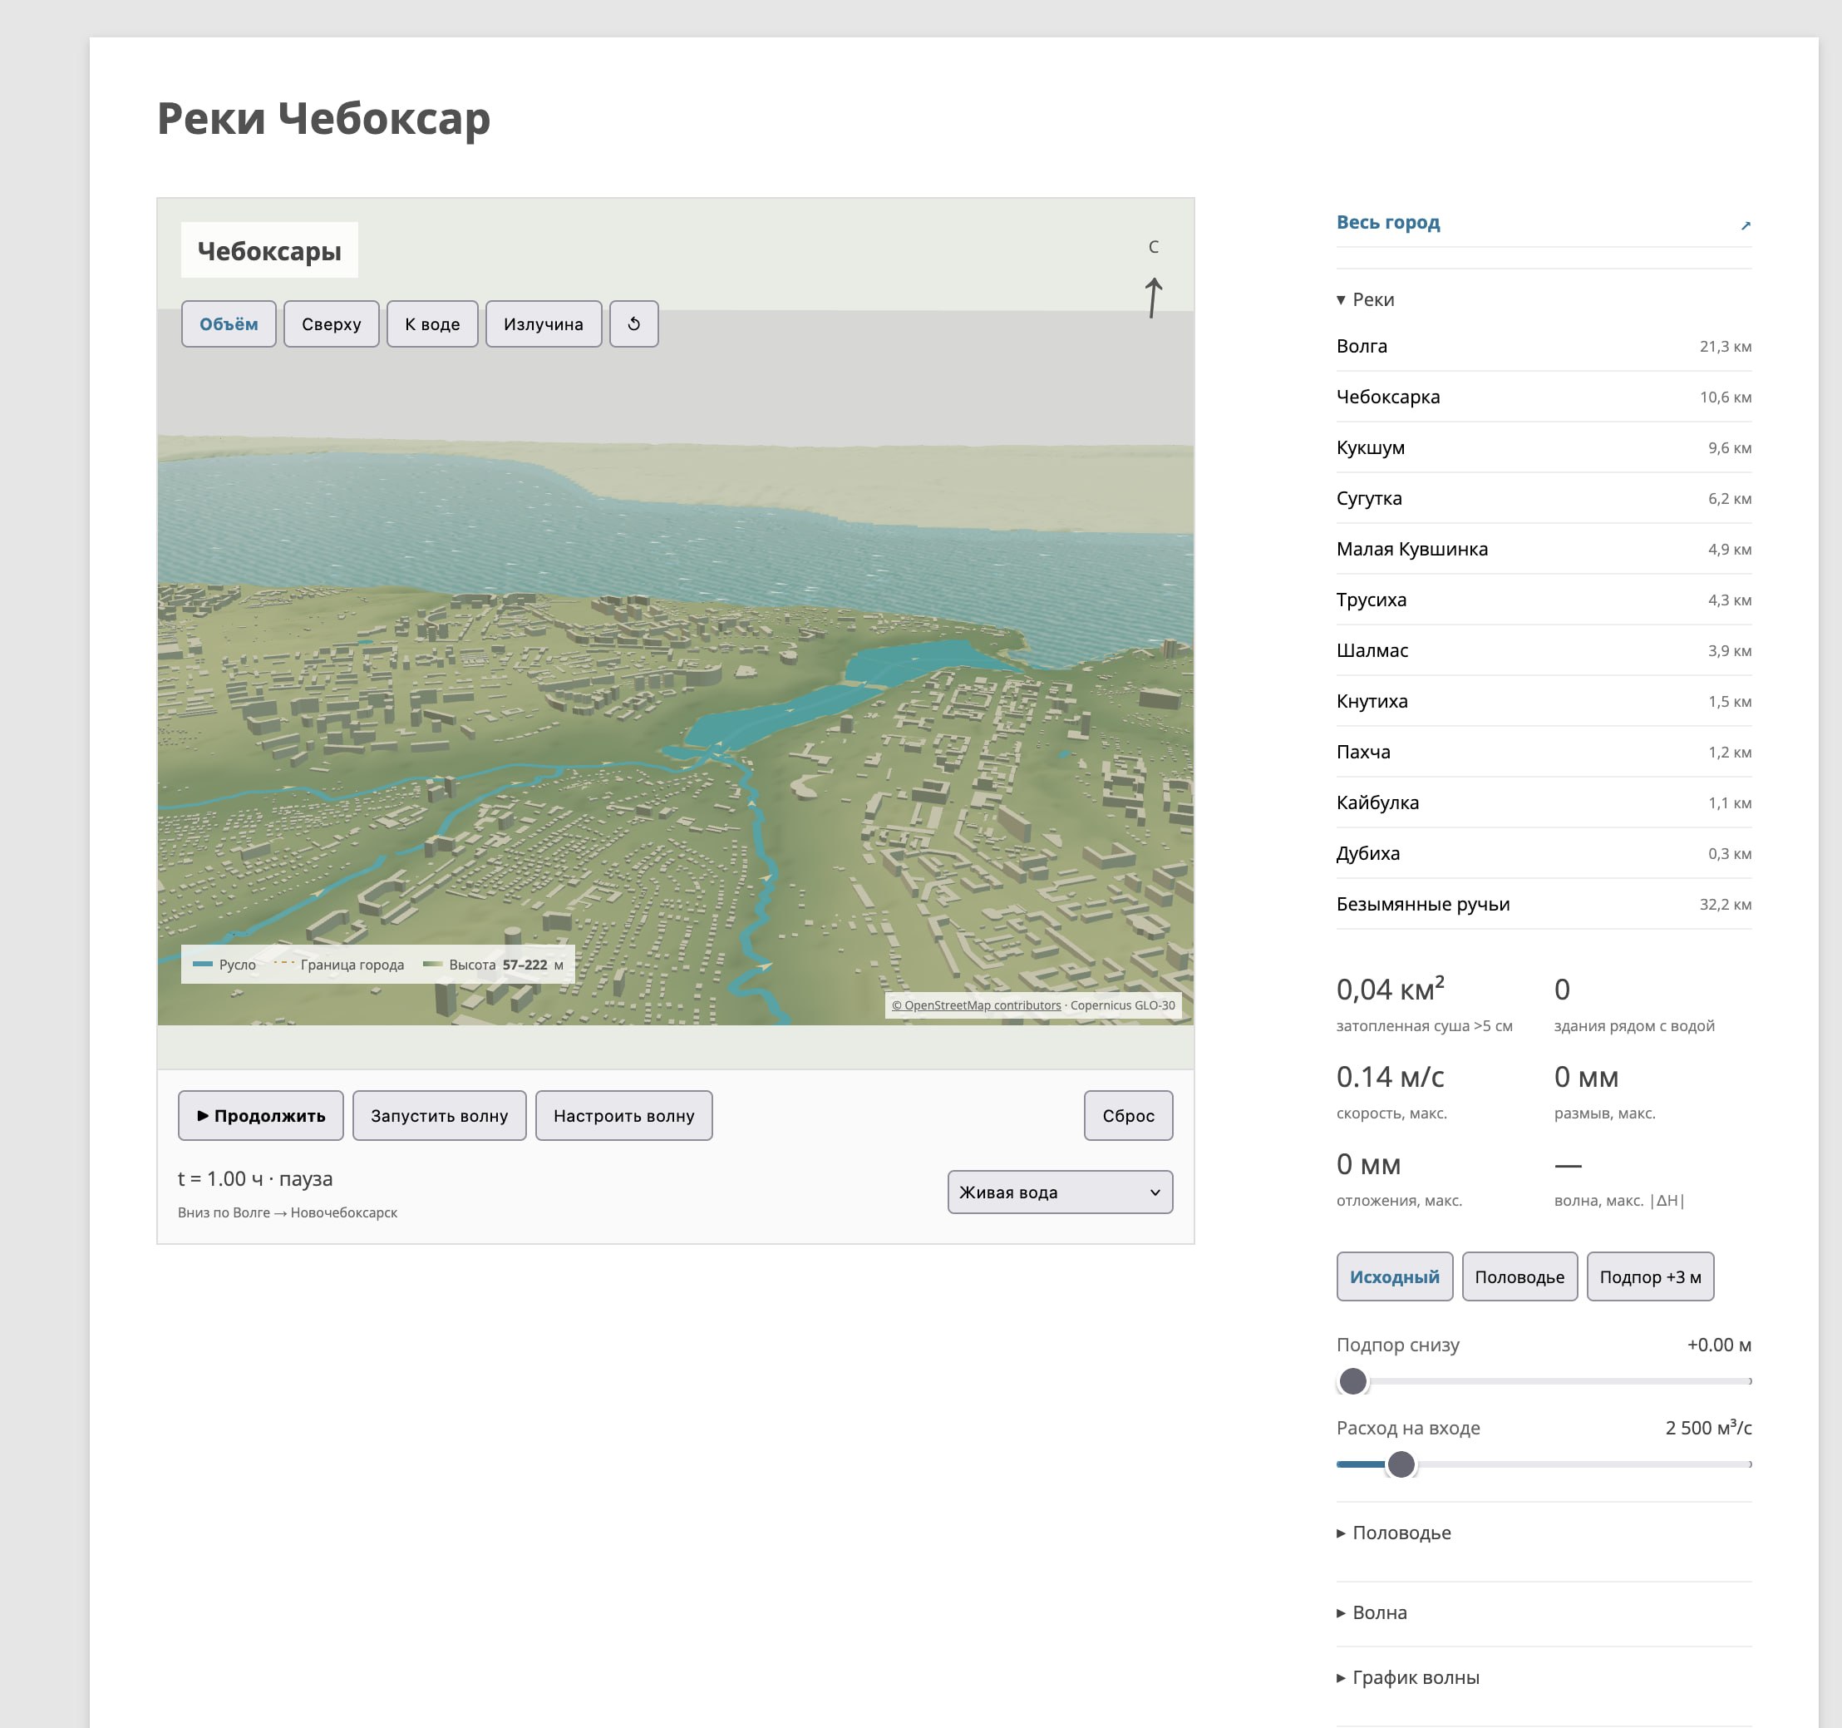Select the Дубиха river row
This screenshot has height=1728, width=1842.
[x=1543, y=854]
